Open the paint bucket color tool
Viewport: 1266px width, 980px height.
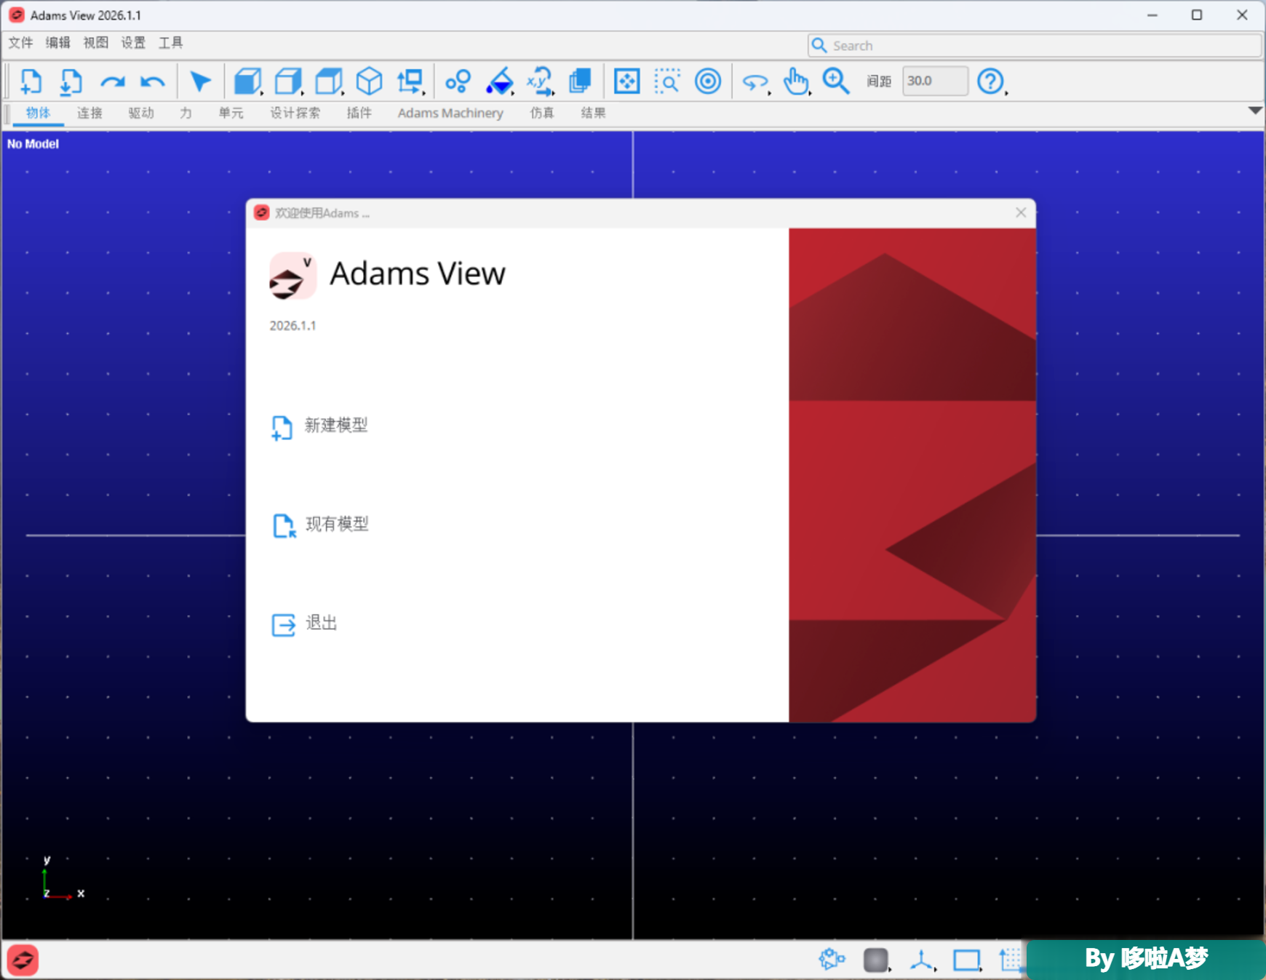(500, 81)
